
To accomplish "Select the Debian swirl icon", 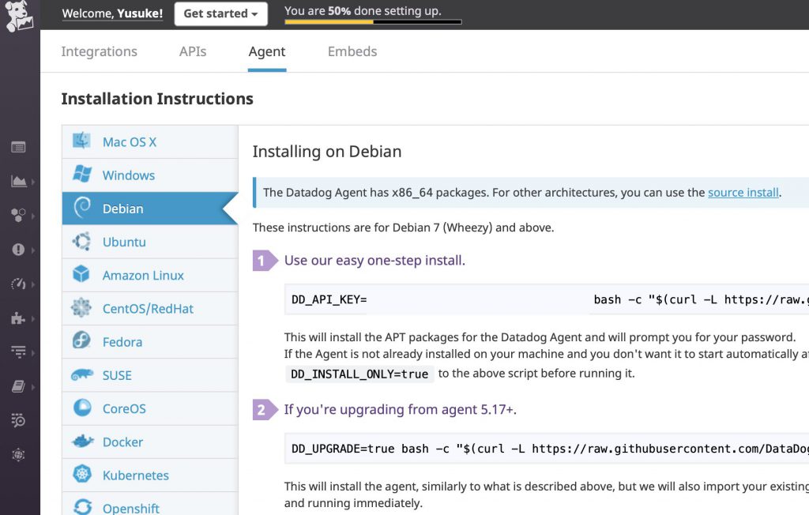I will pos(81,208).
